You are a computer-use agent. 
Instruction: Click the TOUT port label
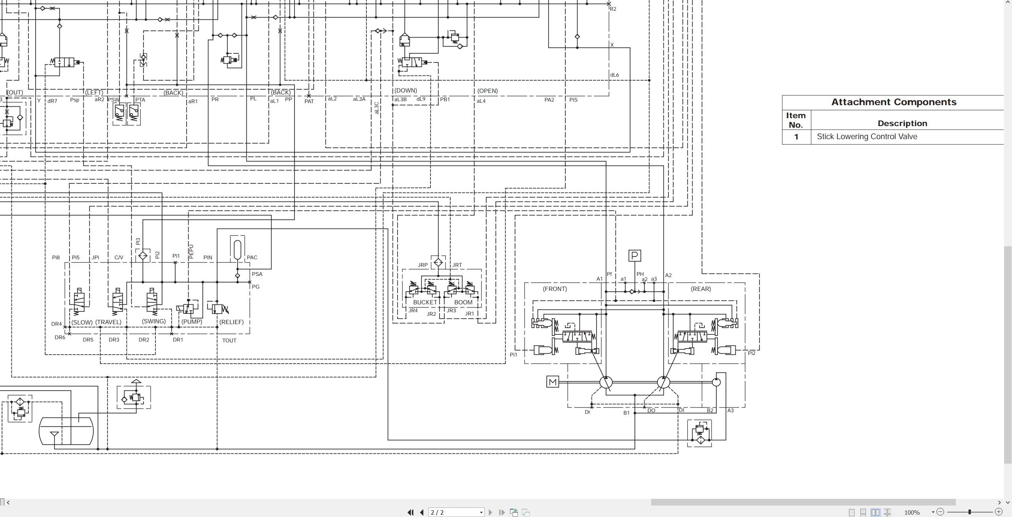click(x=229, y=340)
